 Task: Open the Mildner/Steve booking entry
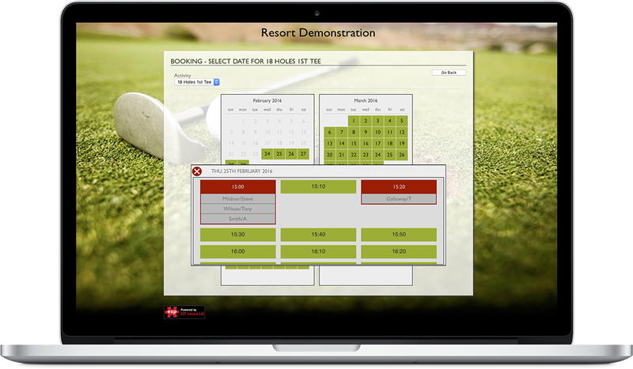(x=237, y=199)
